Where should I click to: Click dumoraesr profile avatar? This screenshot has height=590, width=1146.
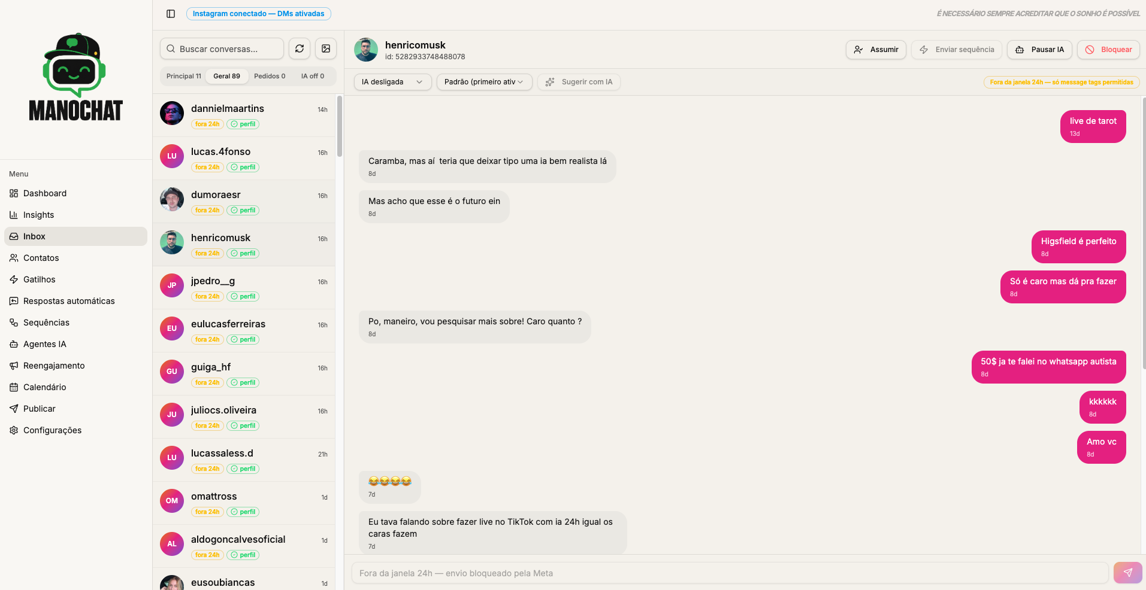pyautogui.click(x=172, y=199)
